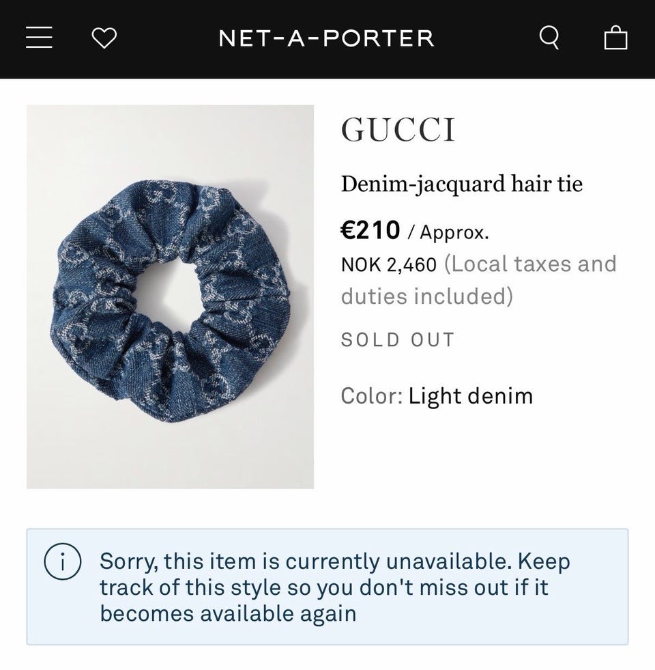The height and width of the screenshot is (670, 655).
Task: Click the NOK 2,460 converted price
Action: (388, 264)
